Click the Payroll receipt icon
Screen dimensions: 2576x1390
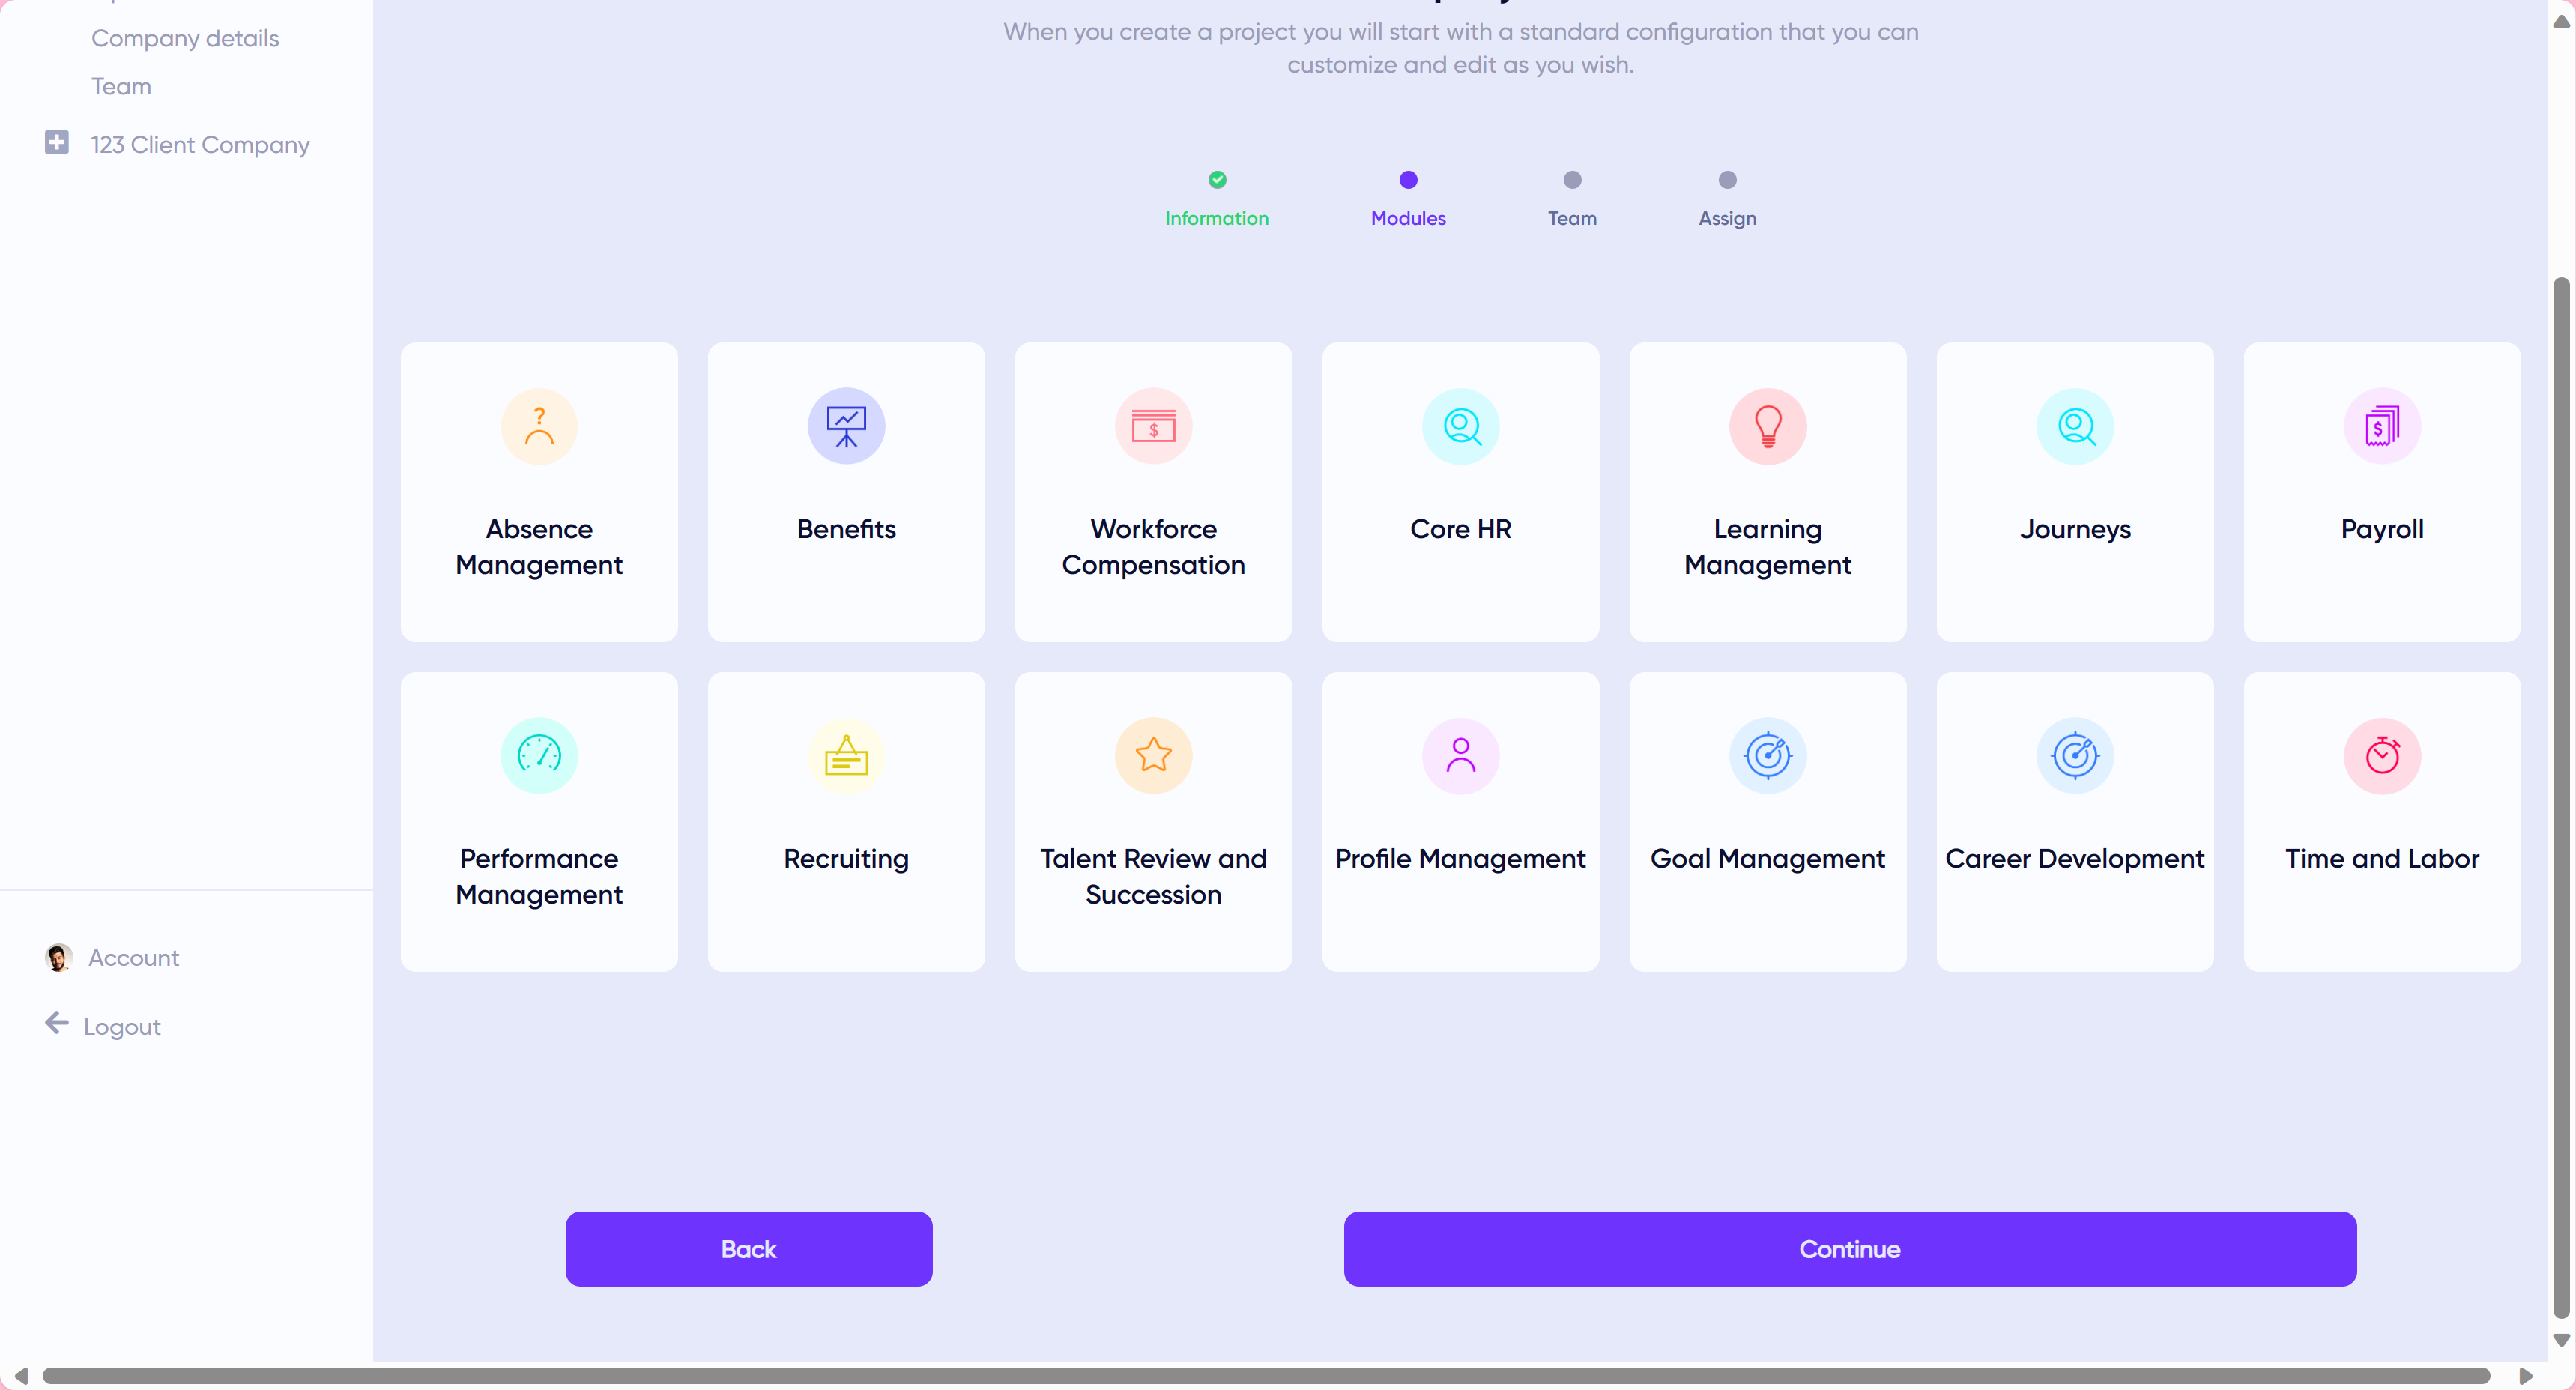[2381, 426]
